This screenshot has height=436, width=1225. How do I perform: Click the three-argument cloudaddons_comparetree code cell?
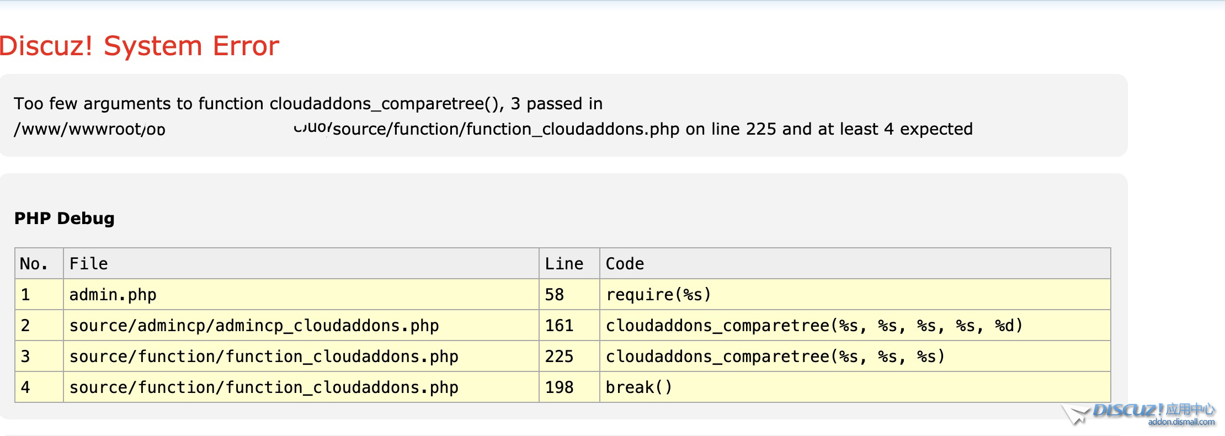pyautogui.click(x=775, y=357)
